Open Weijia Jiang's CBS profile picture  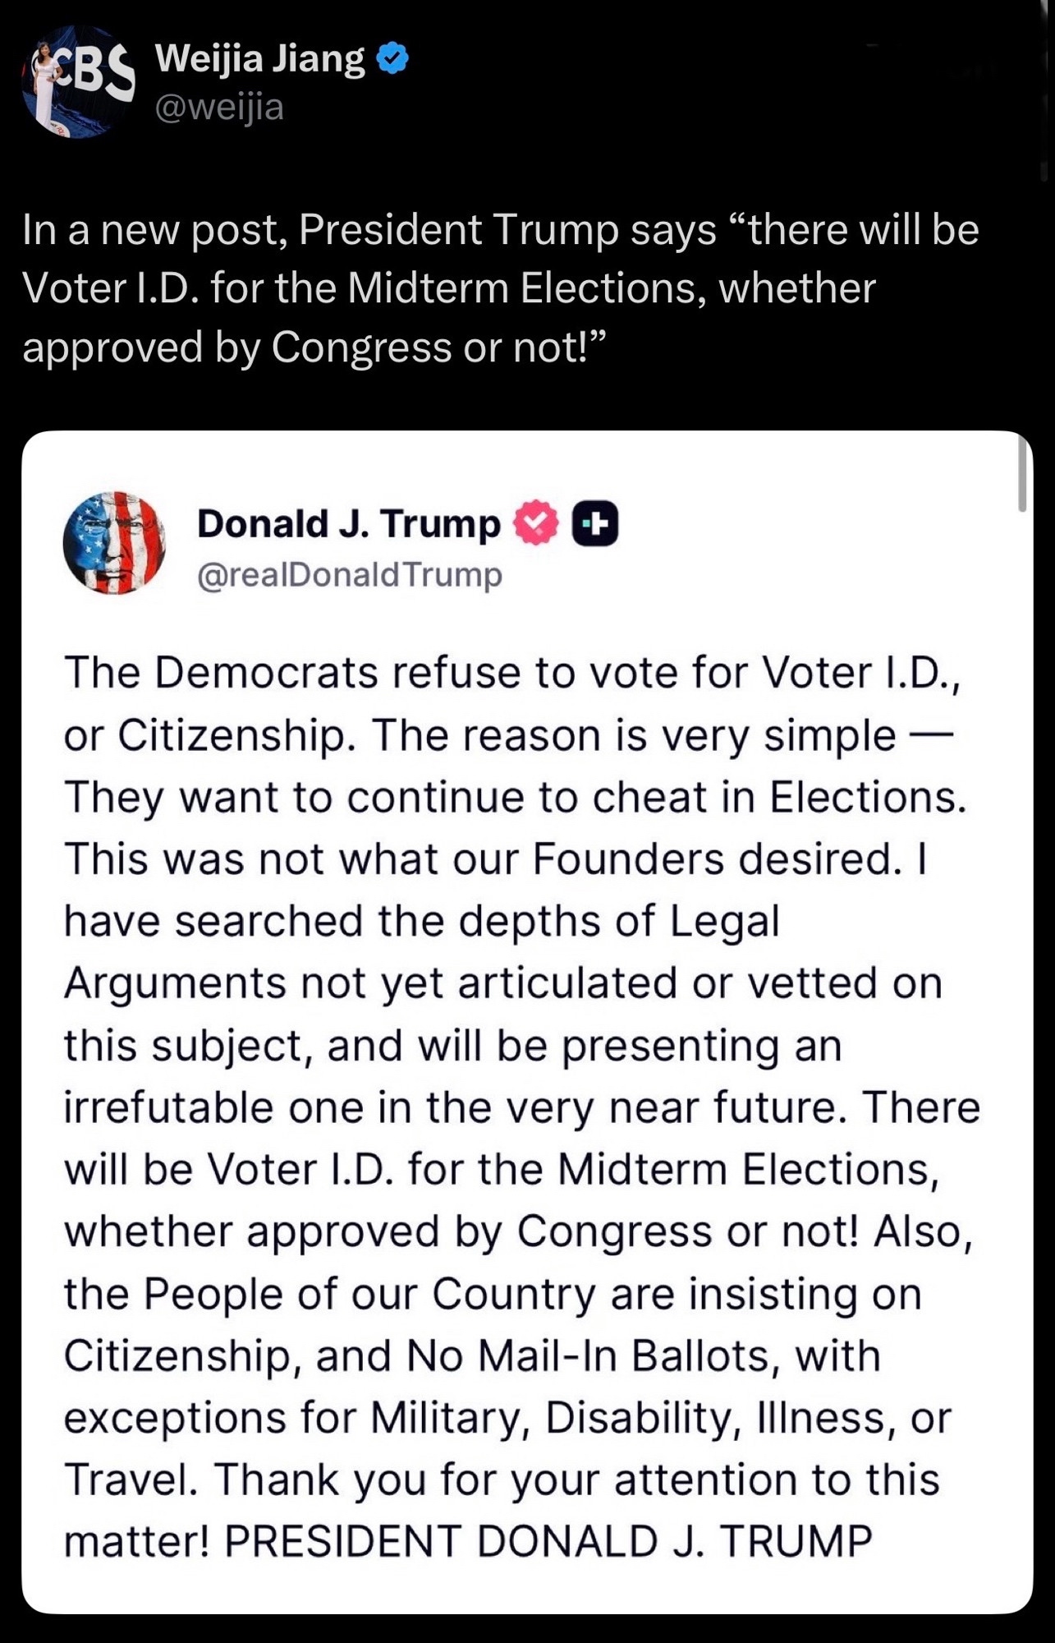80,81
